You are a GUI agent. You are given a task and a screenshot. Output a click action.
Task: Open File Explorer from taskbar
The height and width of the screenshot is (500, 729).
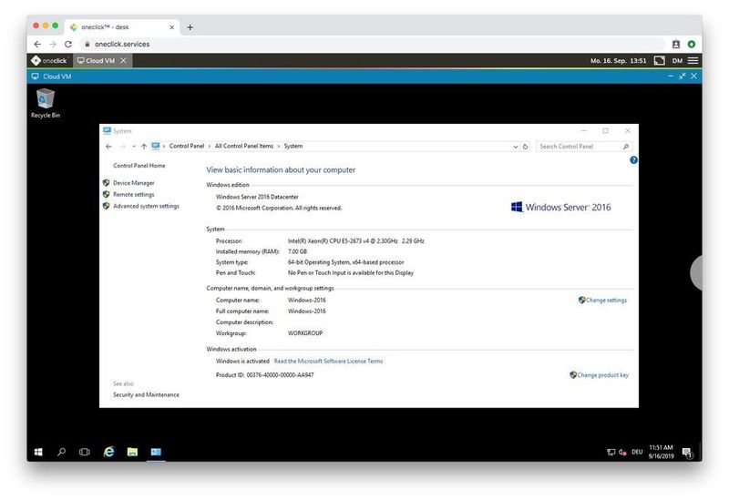coord(132,452)
